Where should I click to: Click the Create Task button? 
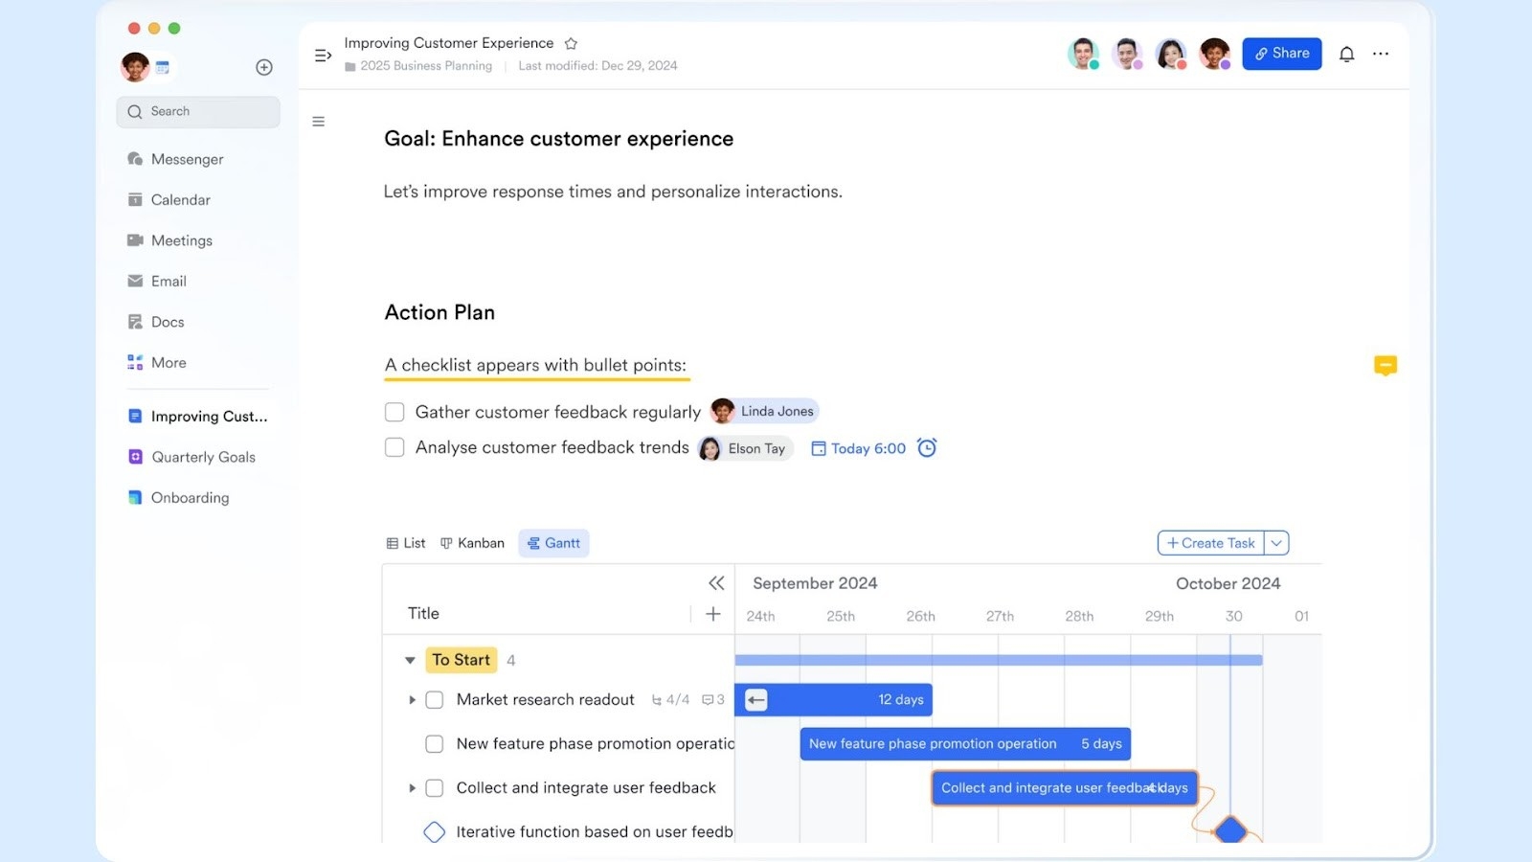(x=1210, y=543)
